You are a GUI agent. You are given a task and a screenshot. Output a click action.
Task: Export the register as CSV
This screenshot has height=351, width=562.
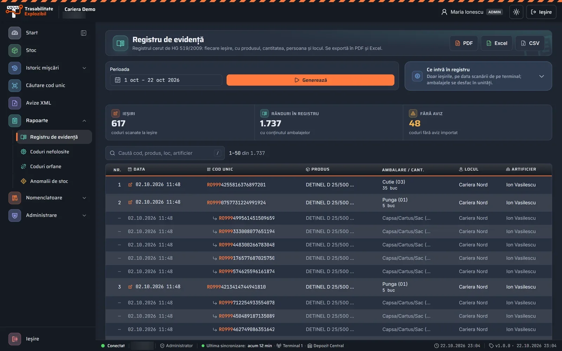coord(530,43)
